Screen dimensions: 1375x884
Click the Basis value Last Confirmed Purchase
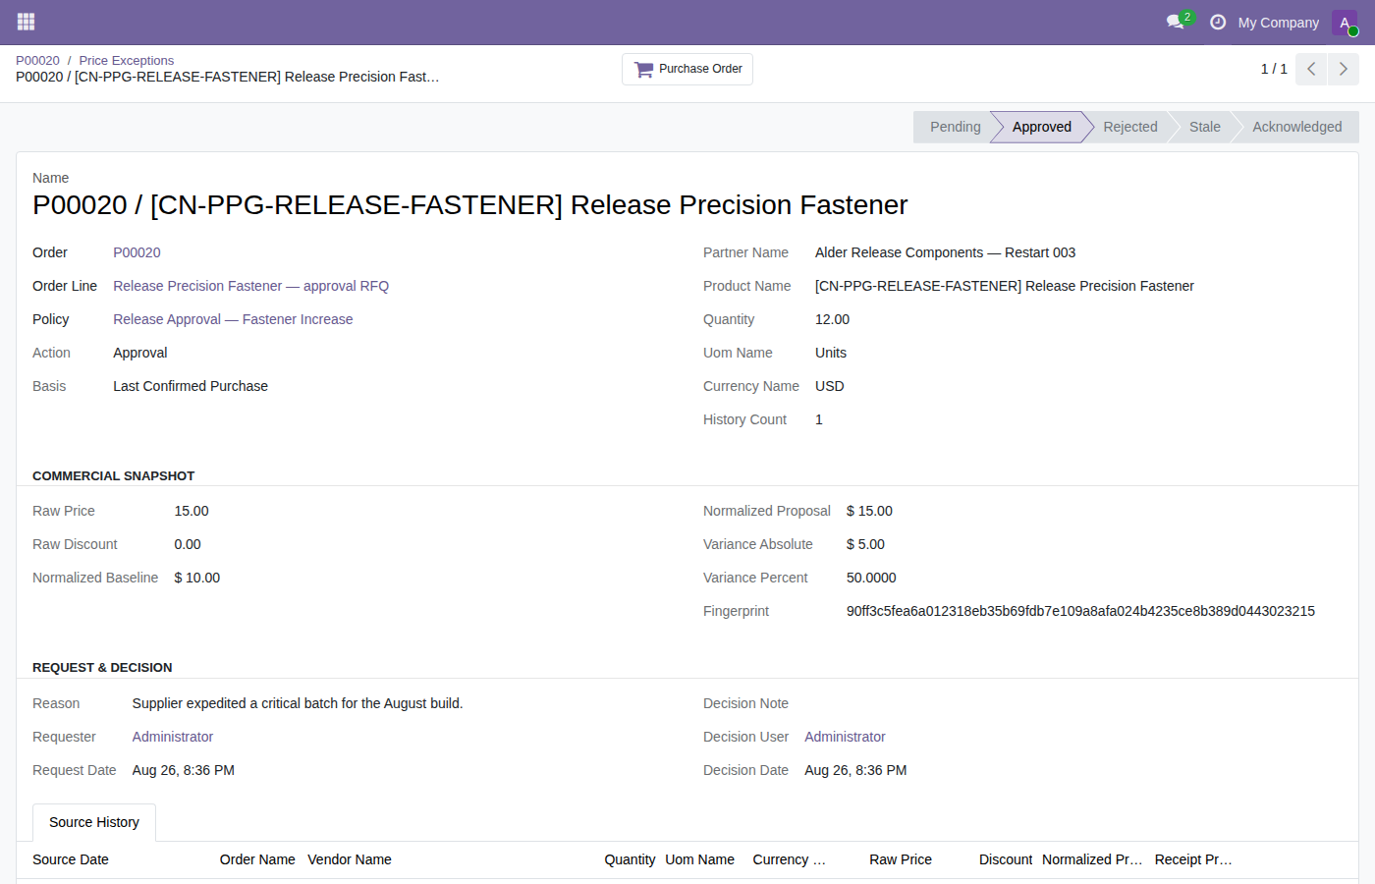[191, 386]
